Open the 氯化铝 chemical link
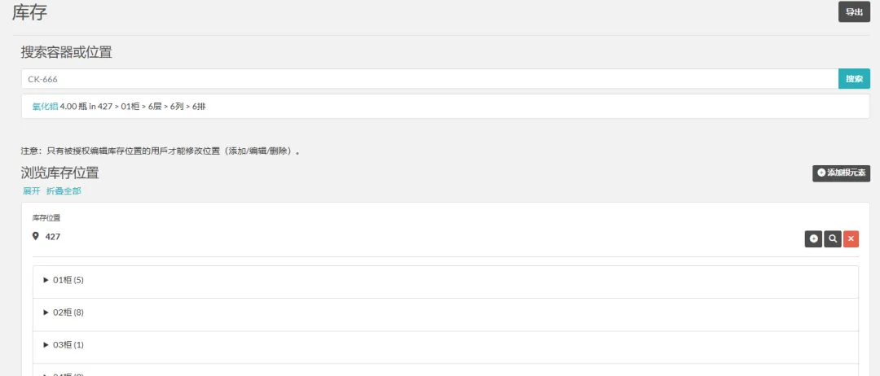880x376 pixels. coord(45,107)
